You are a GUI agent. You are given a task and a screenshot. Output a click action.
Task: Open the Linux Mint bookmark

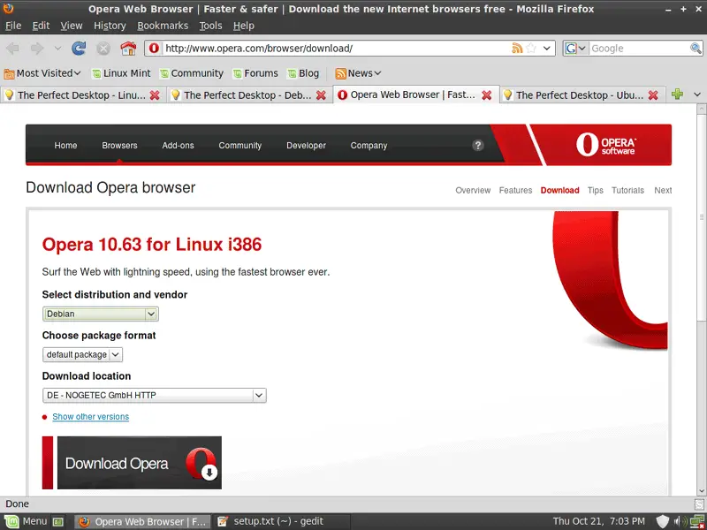coord(121,73)
